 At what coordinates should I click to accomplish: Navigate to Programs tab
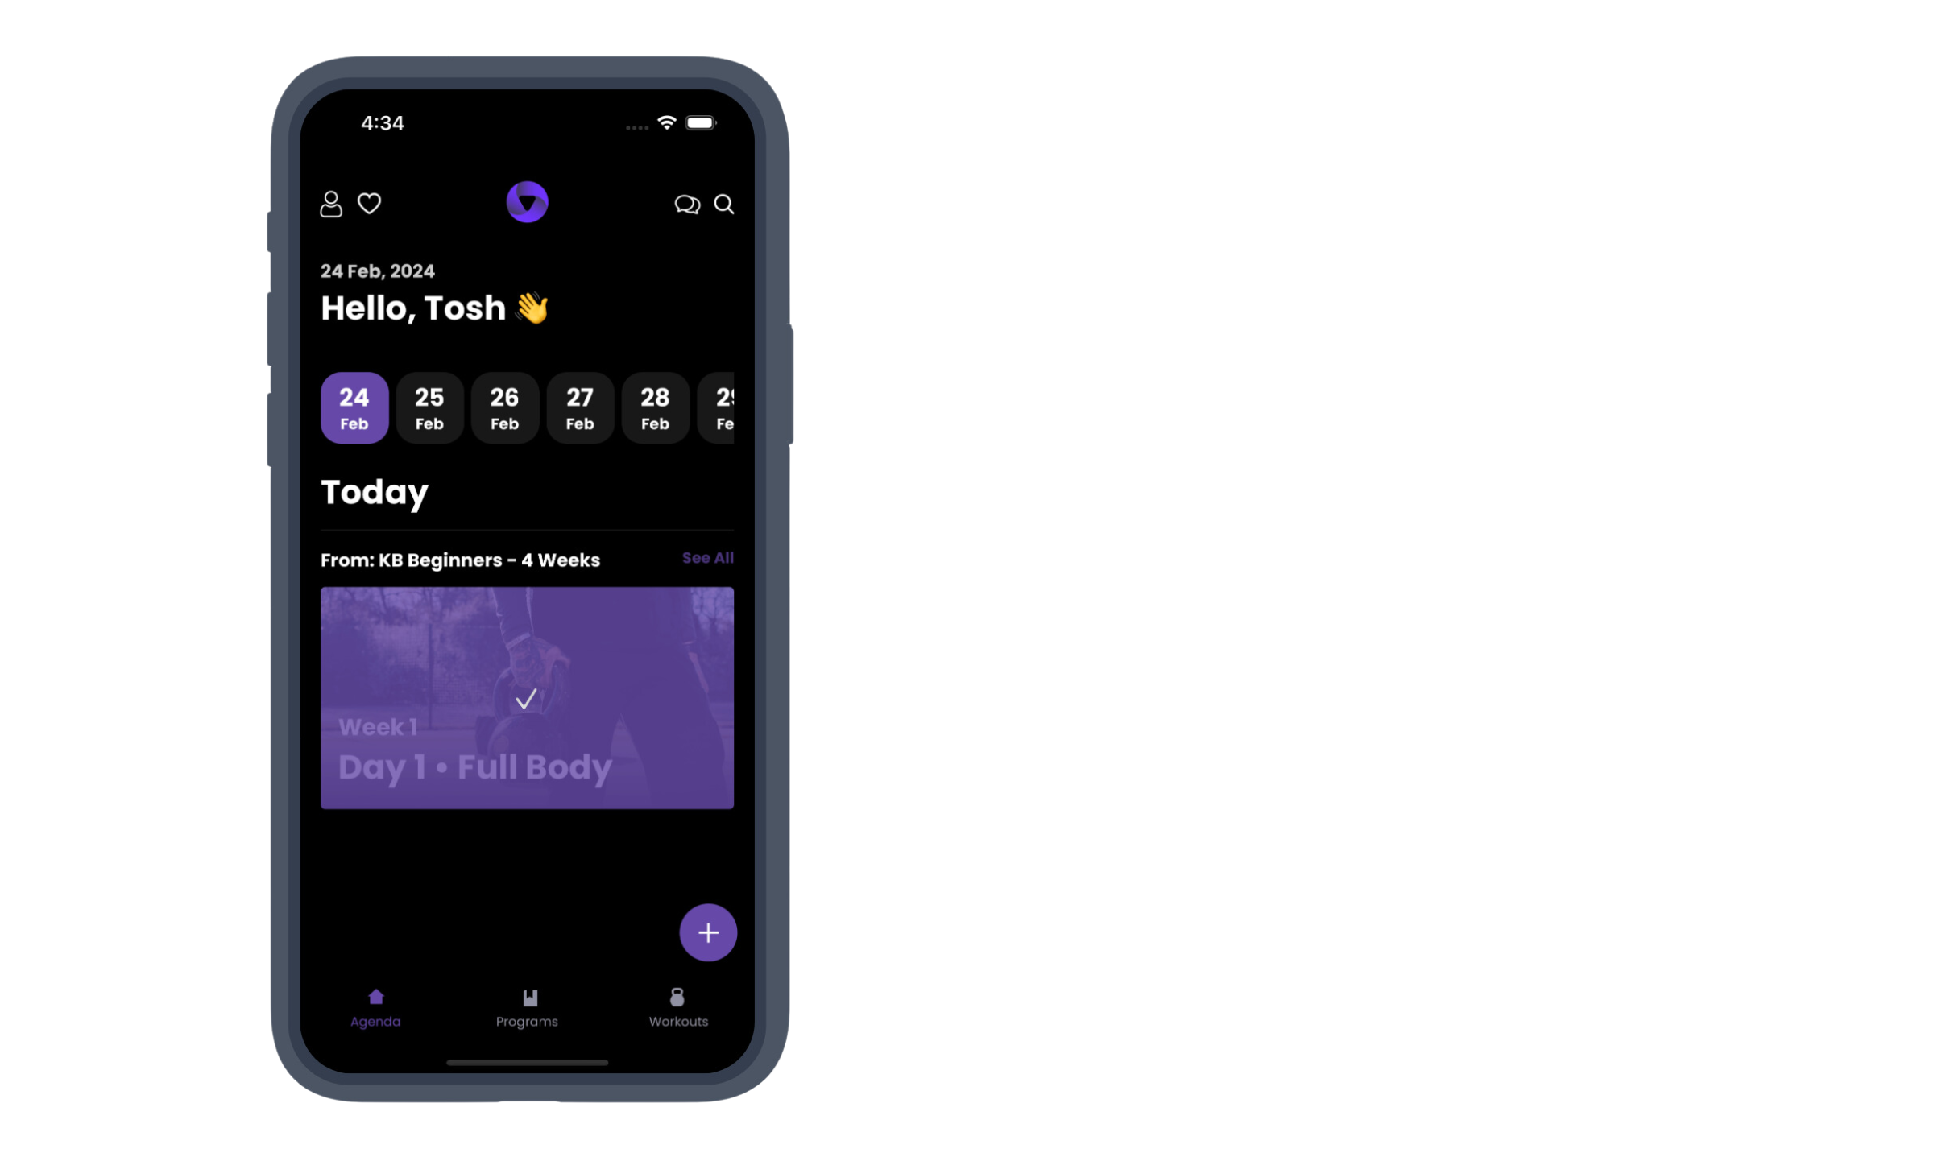[527, 1006]
